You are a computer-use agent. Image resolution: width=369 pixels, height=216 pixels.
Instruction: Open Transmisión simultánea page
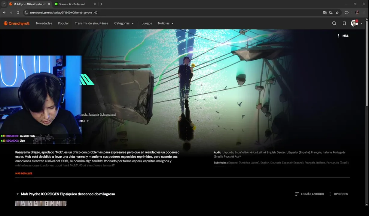click(91, 23)
